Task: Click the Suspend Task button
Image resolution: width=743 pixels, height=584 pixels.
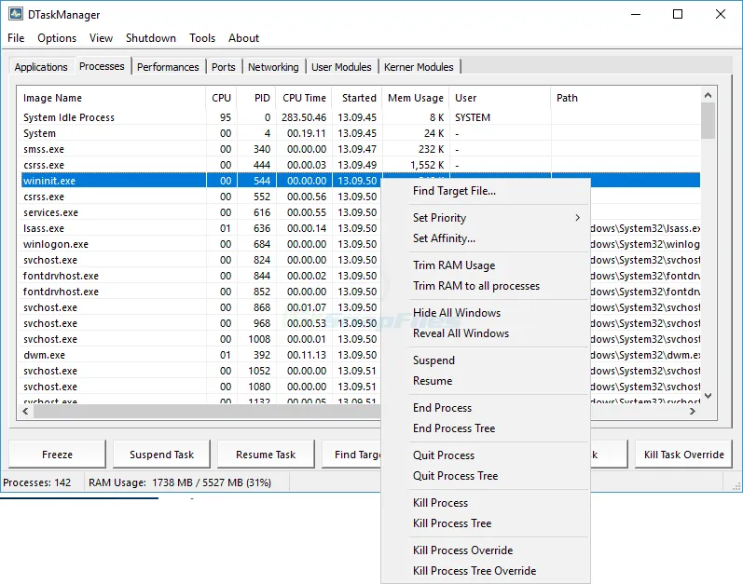Action: point(161,455)
